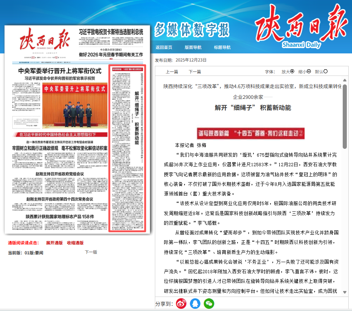Click the 放大 enlarge font plus icon
The height and width of the screenshot is (311, 352).
(x=292, y=71)
